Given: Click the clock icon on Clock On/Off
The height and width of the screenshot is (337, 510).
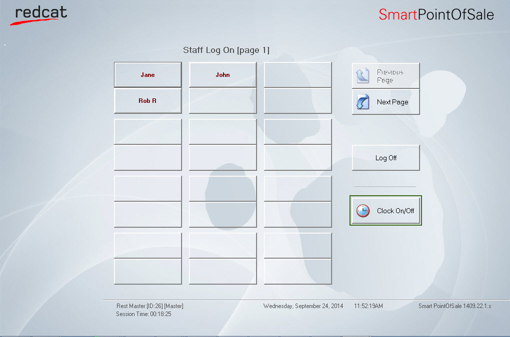Looking at the screenshot, I should pyautogui.click(x=363, y=211).
